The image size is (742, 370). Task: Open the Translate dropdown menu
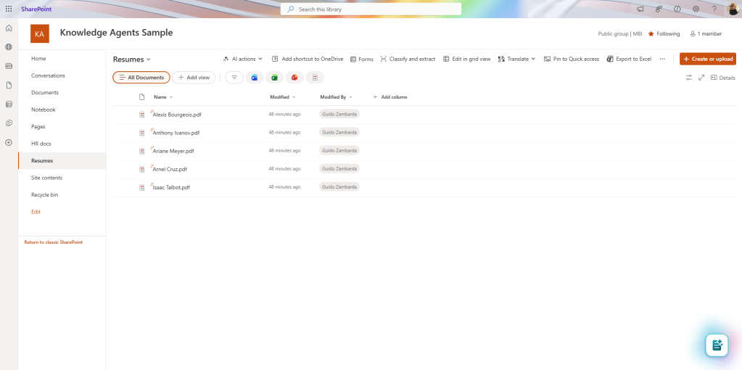(x=516, y=59)
